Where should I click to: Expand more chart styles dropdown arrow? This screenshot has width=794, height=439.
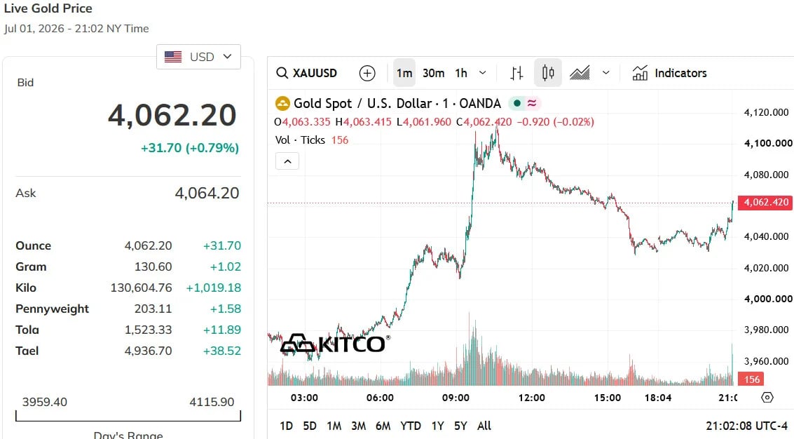[x=605, y=73]
